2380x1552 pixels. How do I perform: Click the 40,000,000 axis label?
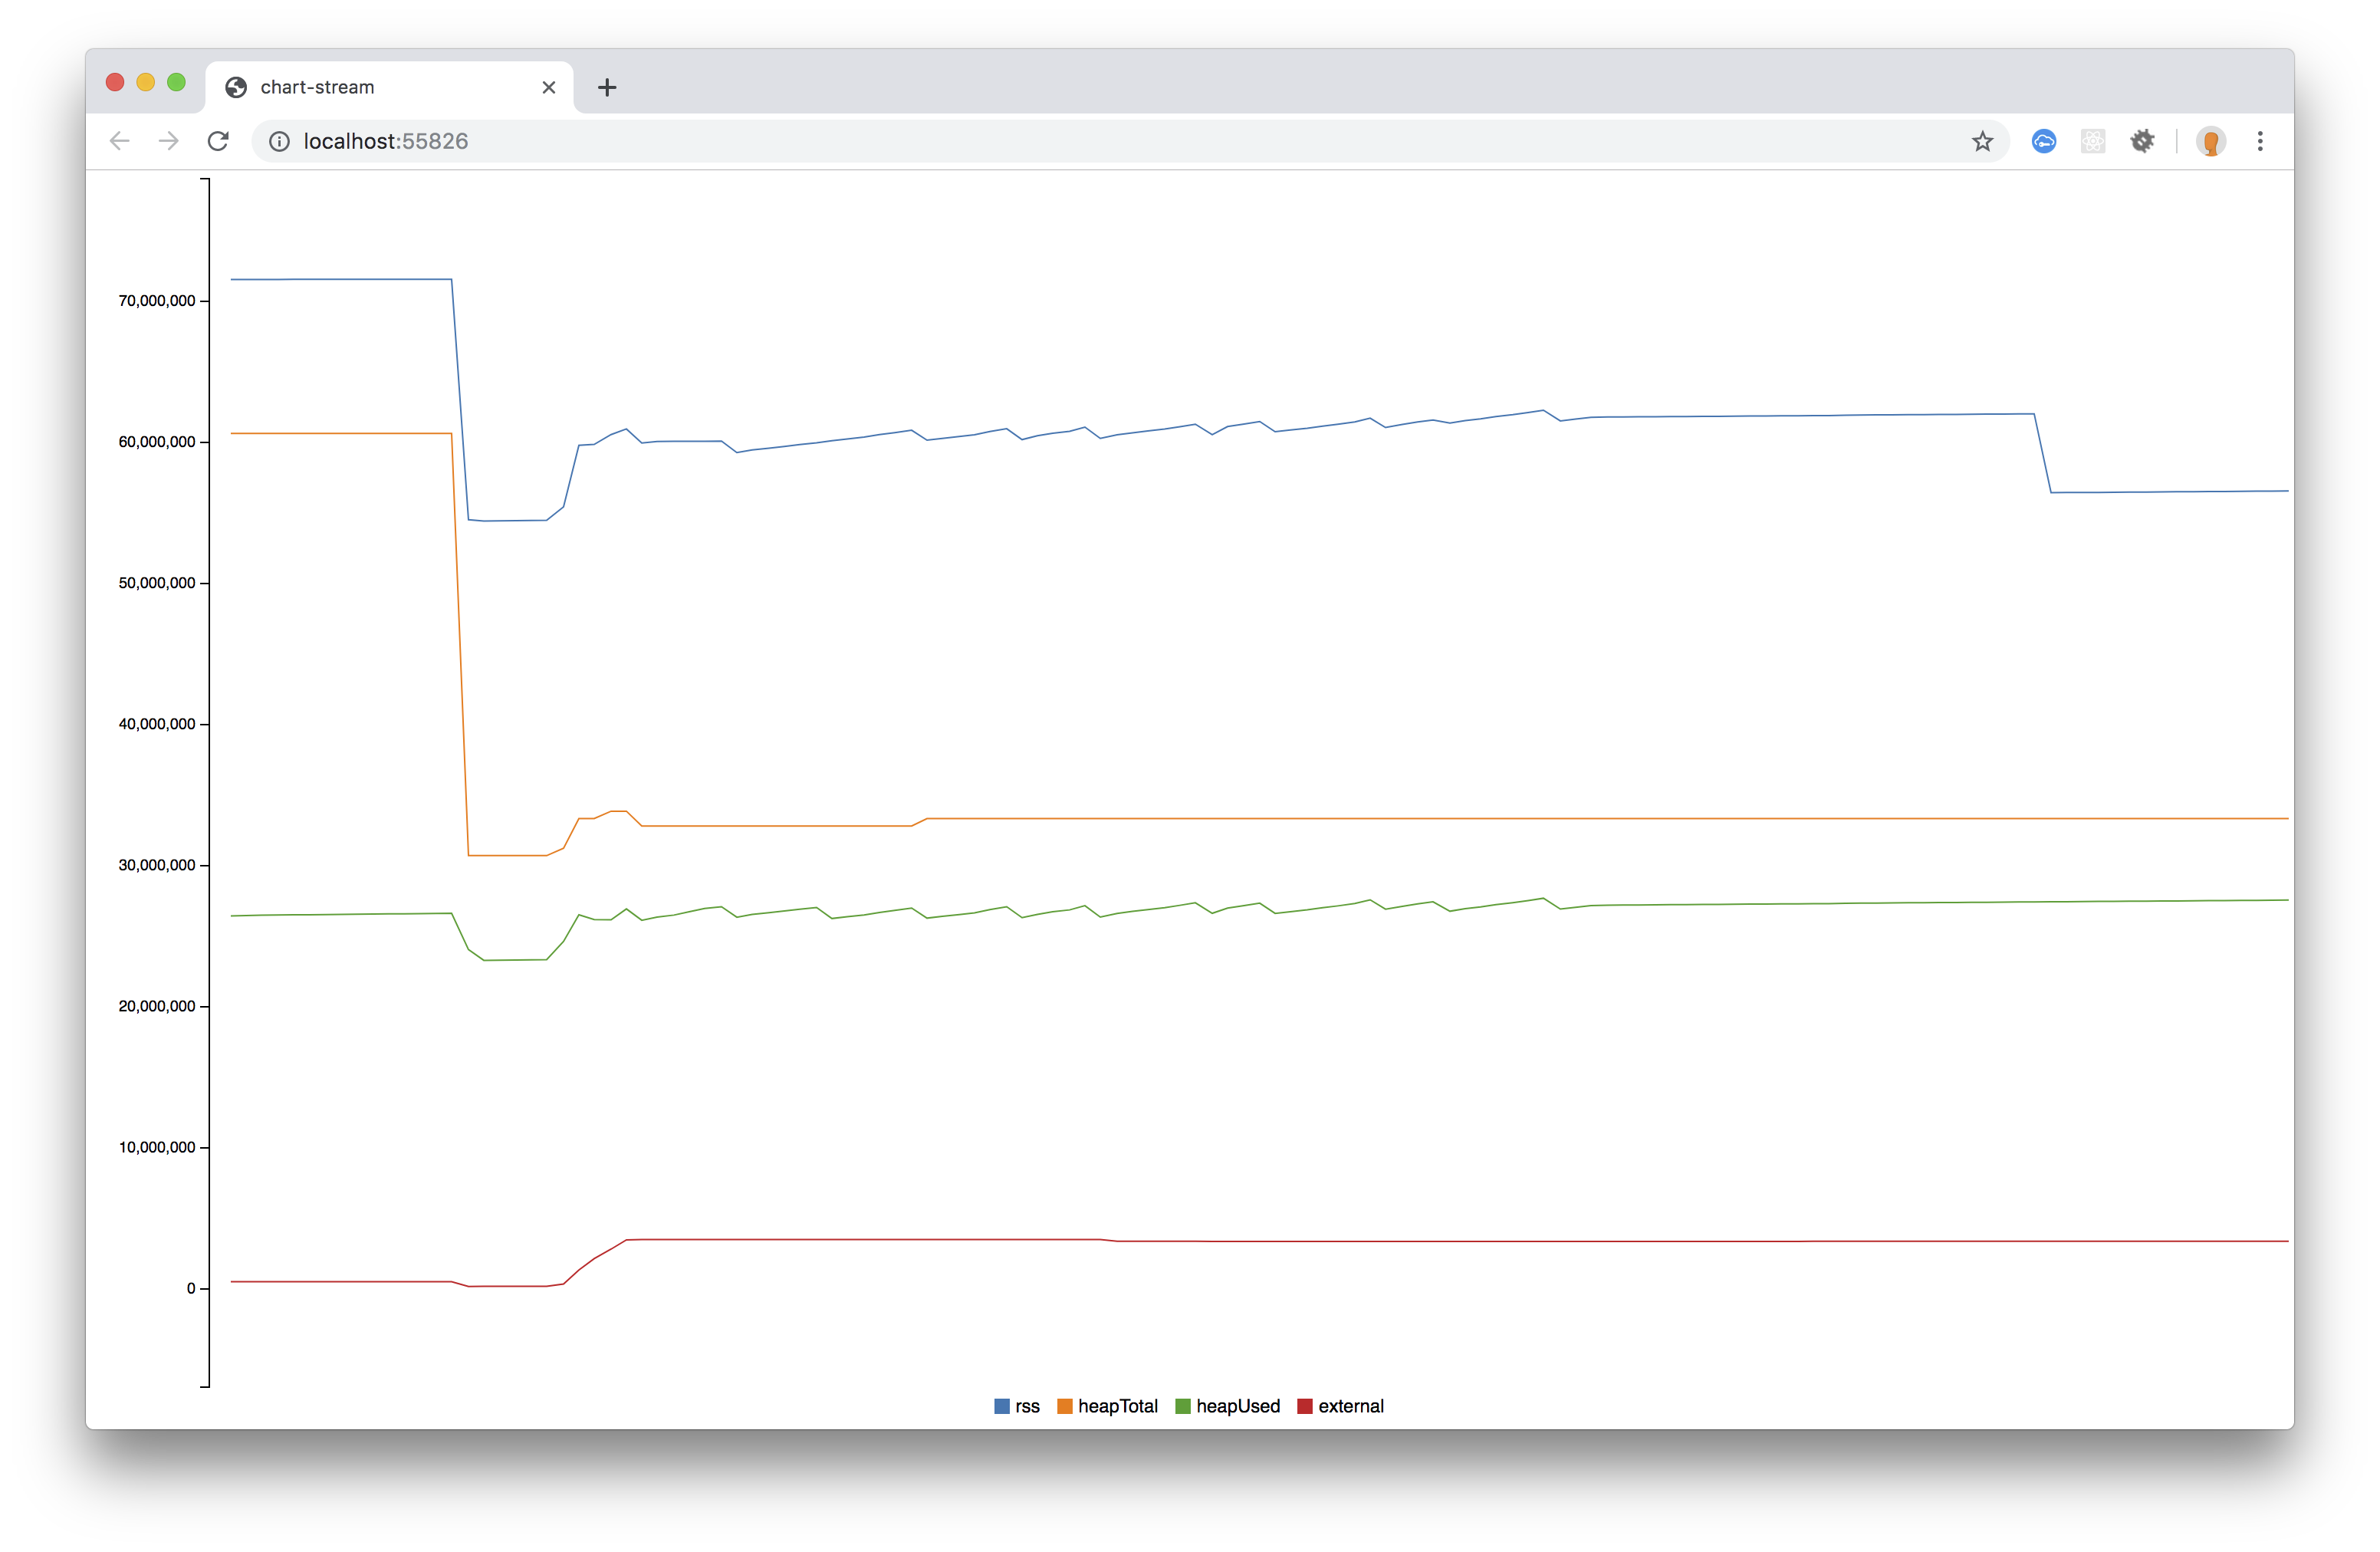point(157,724)
